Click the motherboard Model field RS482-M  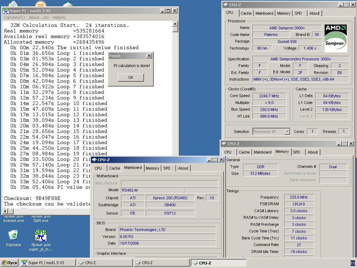[x=152, y=190]
